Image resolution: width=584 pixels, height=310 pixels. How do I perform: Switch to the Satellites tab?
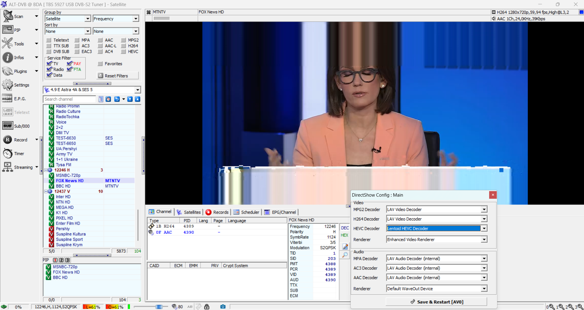click(189, 212)
